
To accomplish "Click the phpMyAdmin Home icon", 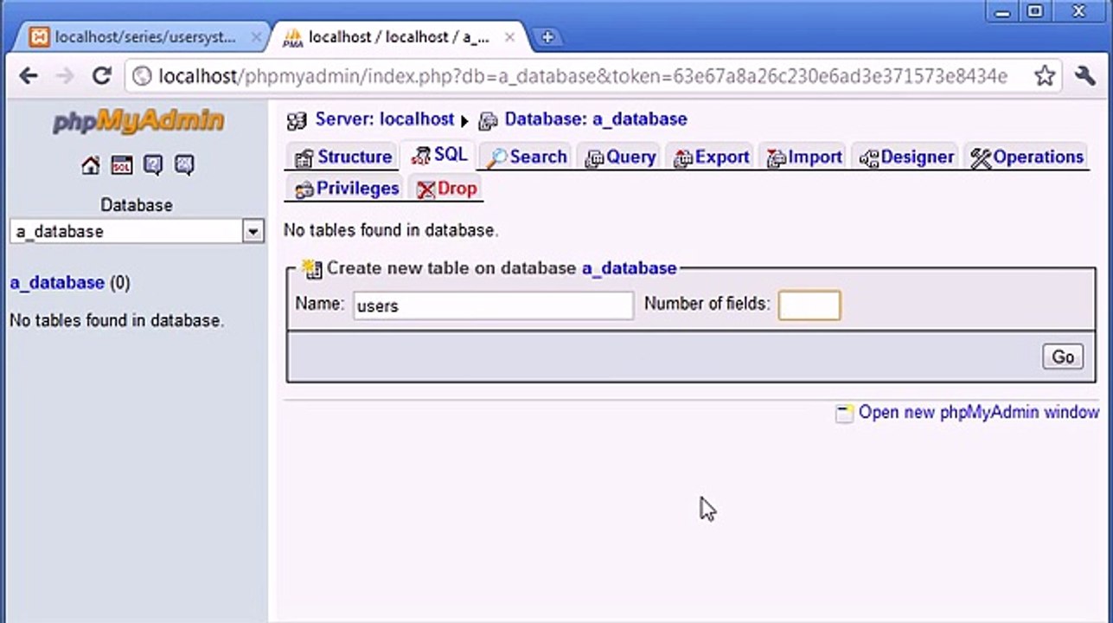I will point(91,165).
